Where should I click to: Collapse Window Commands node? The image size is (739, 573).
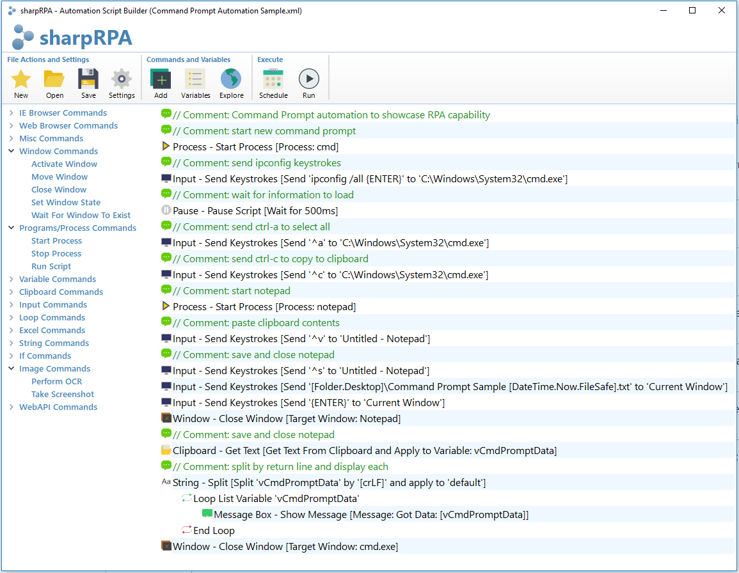pyautogui.click(x=12, y=151)
